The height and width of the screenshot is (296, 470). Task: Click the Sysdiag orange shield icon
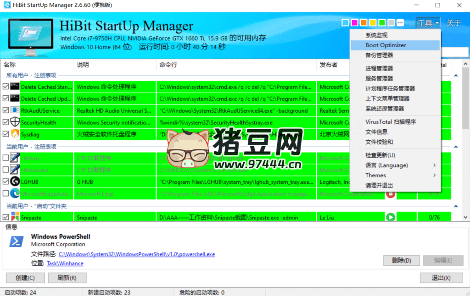click(15, 134)
